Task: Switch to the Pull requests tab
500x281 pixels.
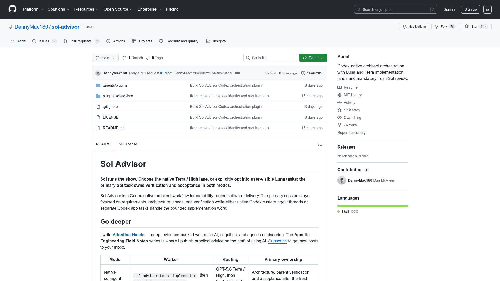Action: click(82, 41)
